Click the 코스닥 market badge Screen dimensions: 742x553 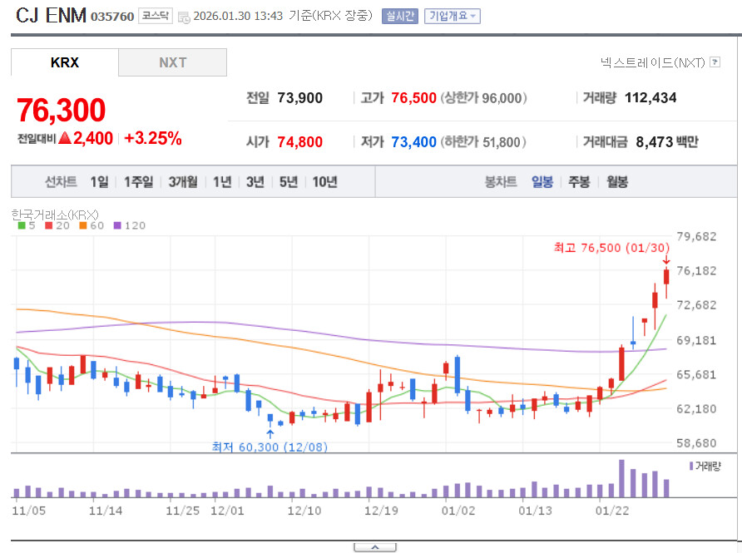[x=156, y=16]
